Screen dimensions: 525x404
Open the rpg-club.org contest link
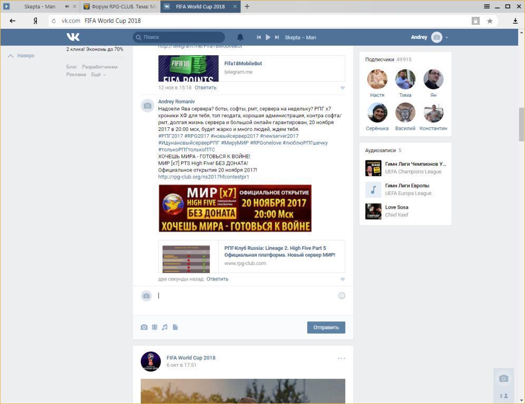(x=203, y=177)
